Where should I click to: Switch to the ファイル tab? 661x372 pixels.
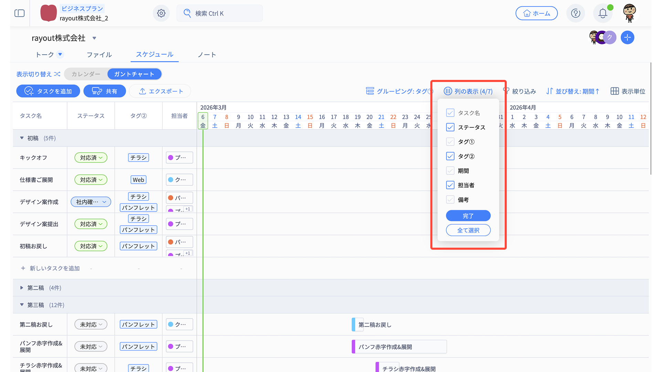(99, 55)
